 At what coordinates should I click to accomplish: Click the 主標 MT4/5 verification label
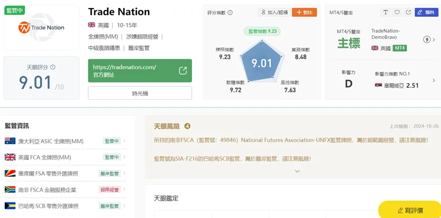[x=349, y=44]
